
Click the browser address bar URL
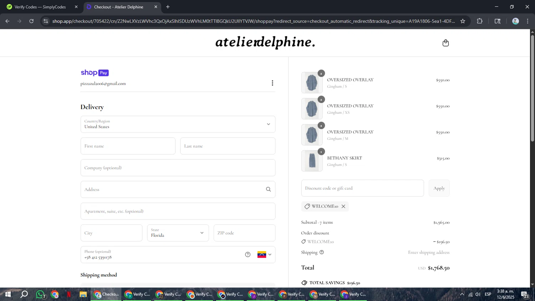tap(253, 21)
